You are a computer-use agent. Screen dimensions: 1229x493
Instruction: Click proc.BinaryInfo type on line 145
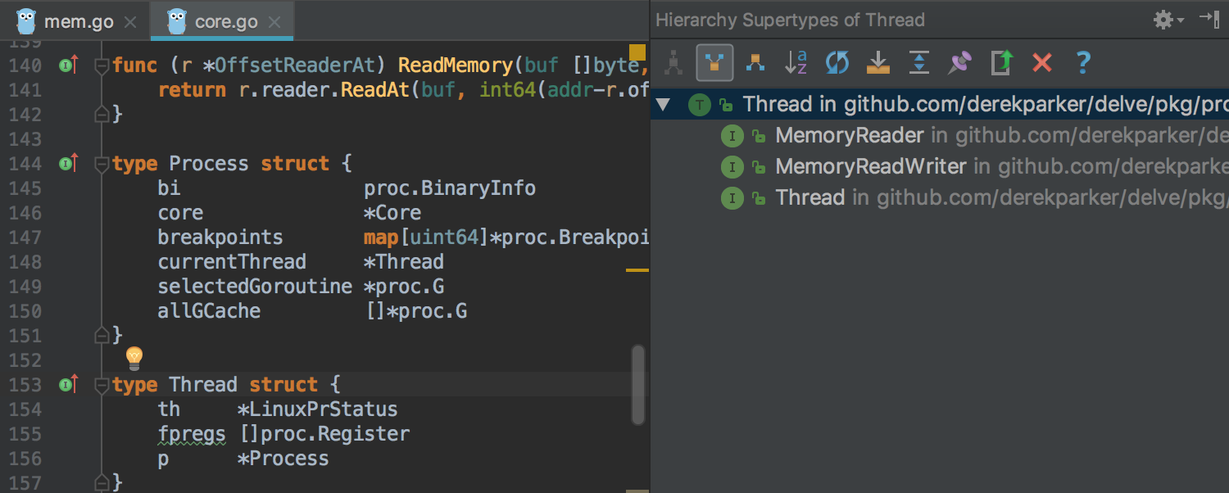tap(450, 188)
